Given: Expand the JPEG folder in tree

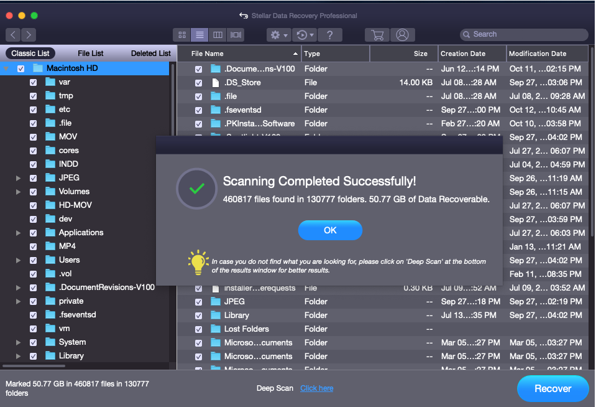Looking at the screenshot, I should [18, 178].
